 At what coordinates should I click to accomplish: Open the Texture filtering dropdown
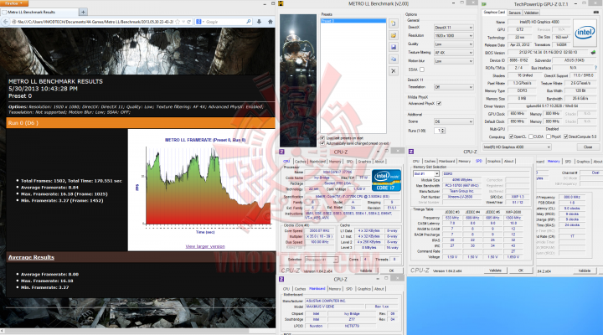[x=454, y=53]
